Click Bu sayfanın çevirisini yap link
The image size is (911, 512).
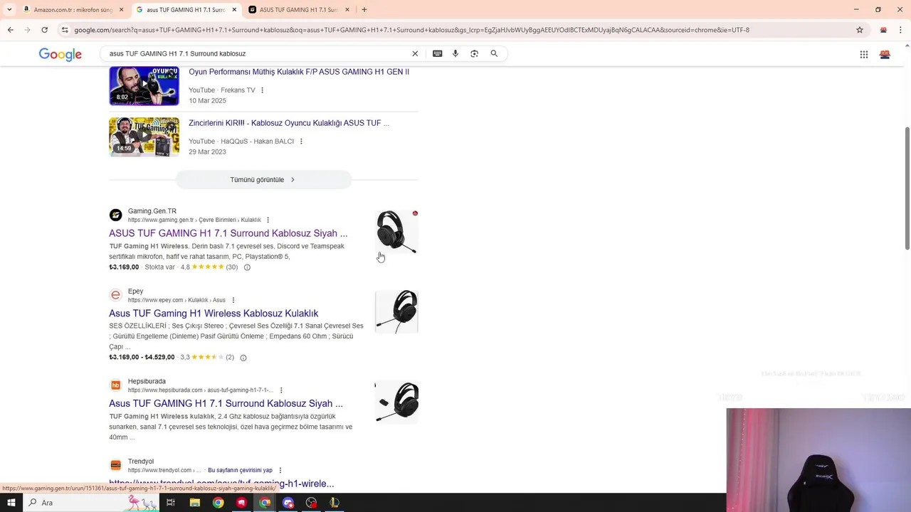240,470
